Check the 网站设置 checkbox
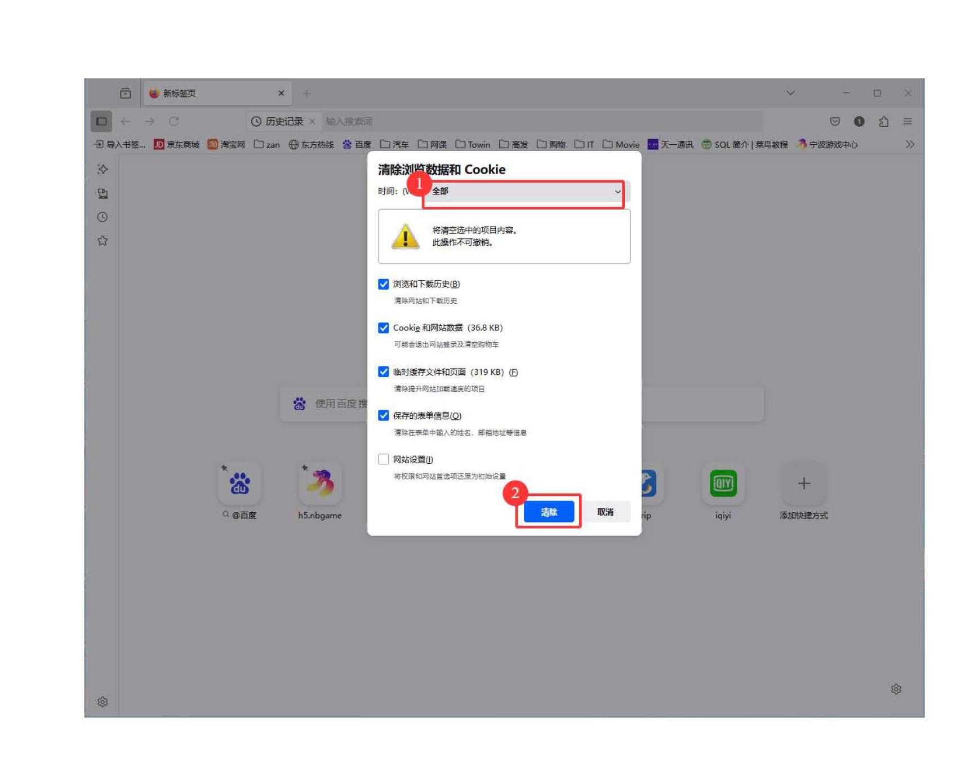This screenshot has width=978, height=780. pos(384,459)
